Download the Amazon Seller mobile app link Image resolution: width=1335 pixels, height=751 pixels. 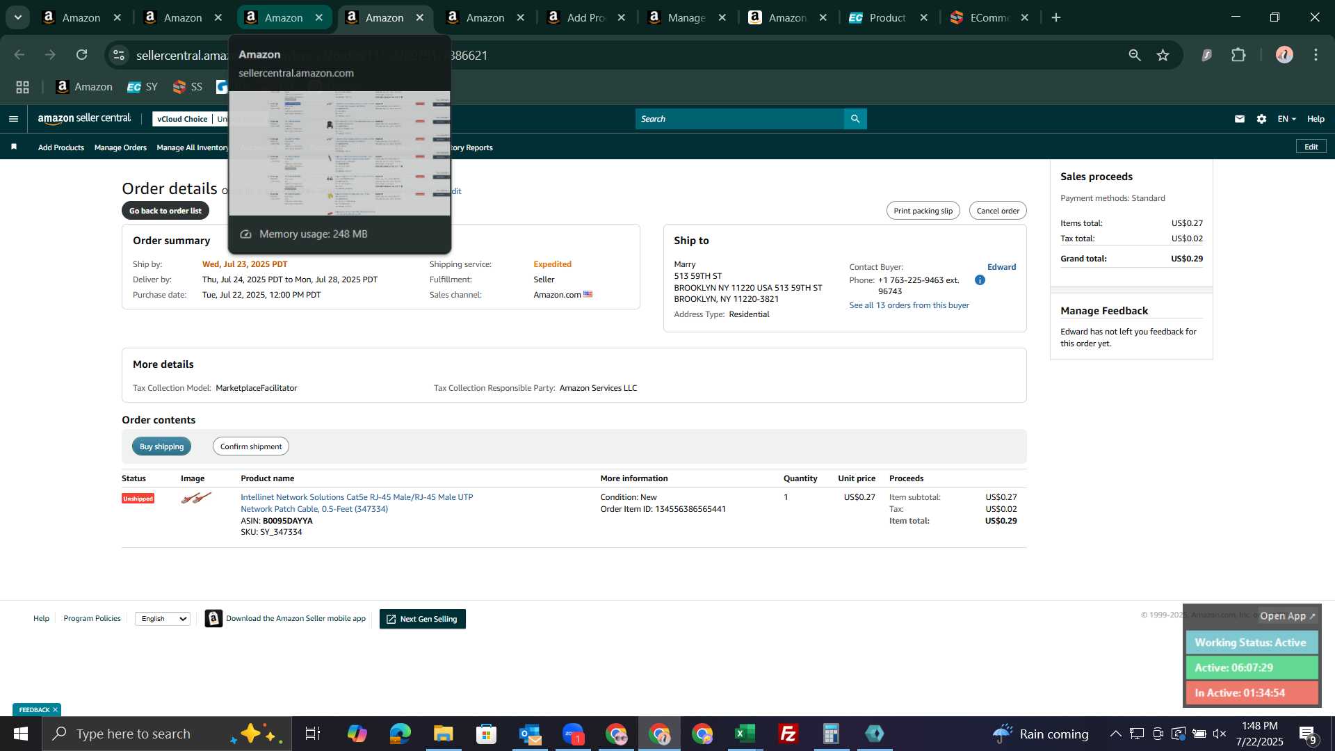[x=296, y=618]
